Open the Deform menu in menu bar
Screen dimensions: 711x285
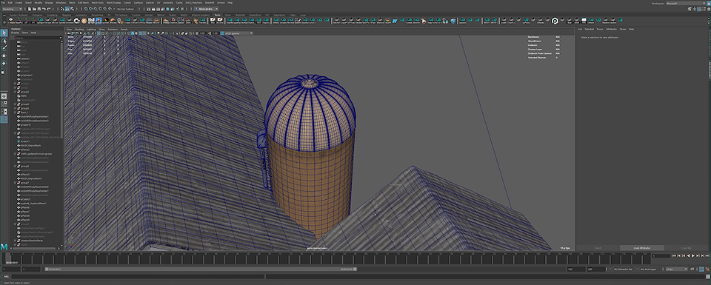[150, 3]
